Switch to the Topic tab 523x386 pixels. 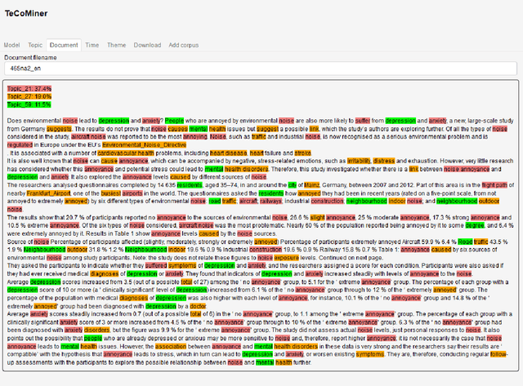click(35, 45)
